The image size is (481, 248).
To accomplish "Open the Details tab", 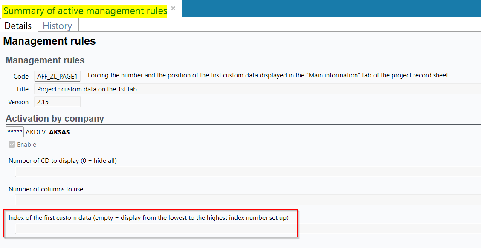I will coord(18,26).
